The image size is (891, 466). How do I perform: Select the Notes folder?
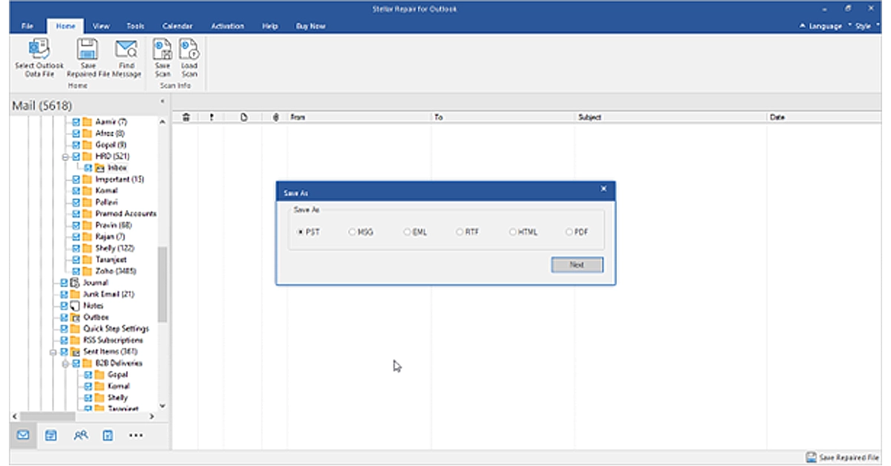point(94,306)
